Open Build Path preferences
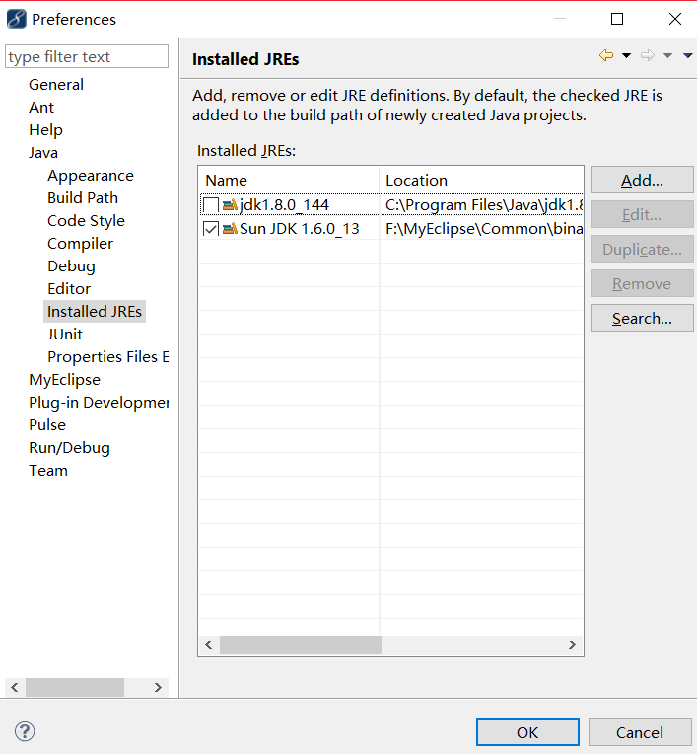Viewport: 697px width, 754px height. coord(83,198)
